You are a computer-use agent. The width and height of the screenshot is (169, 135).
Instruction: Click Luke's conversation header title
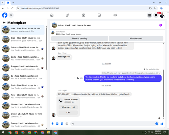(75, 25)
